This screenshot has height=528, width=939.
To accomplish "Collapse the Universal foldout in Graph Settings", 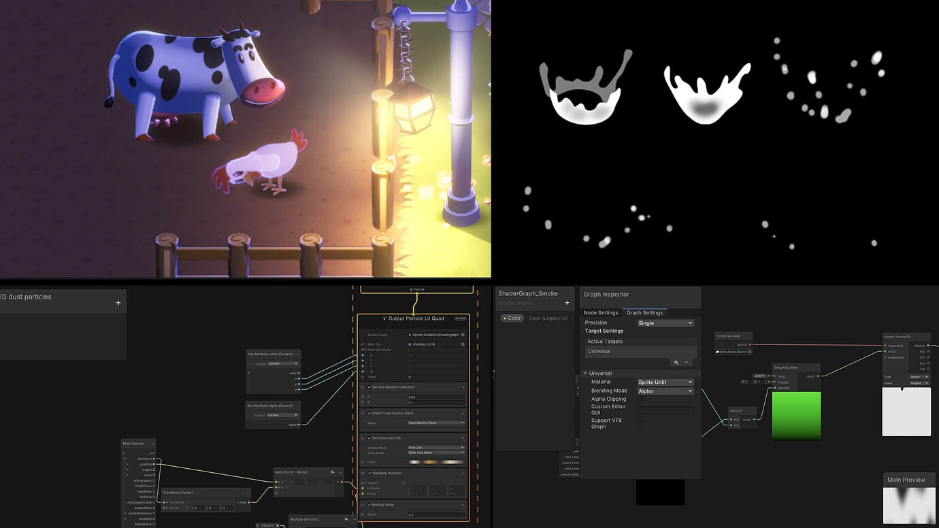I will pos(585,373).
